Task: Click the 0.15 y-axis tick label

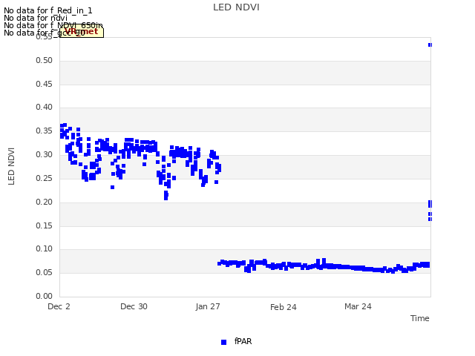Action: (44, 225)
